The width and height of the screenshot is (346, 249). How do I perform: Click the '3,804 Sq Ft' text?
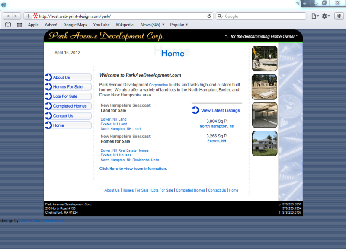tap(217, 121)
